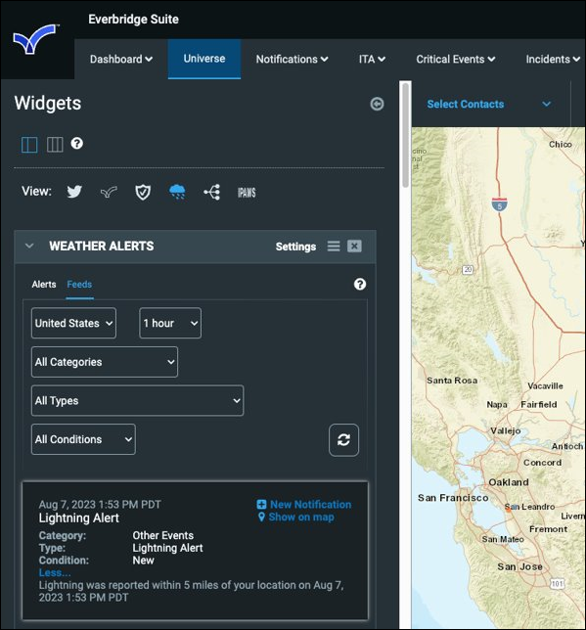Click the Lightning Alert title text
Image resolution: width=586 pixels, height=630 pixels.
pos(79,517)
